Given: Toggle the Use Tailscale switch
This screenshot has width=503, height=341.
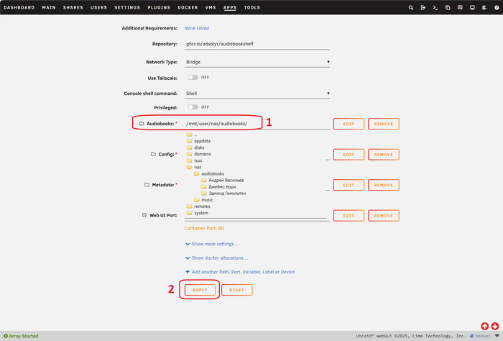Looking at the screenshot, I should 193,77.
